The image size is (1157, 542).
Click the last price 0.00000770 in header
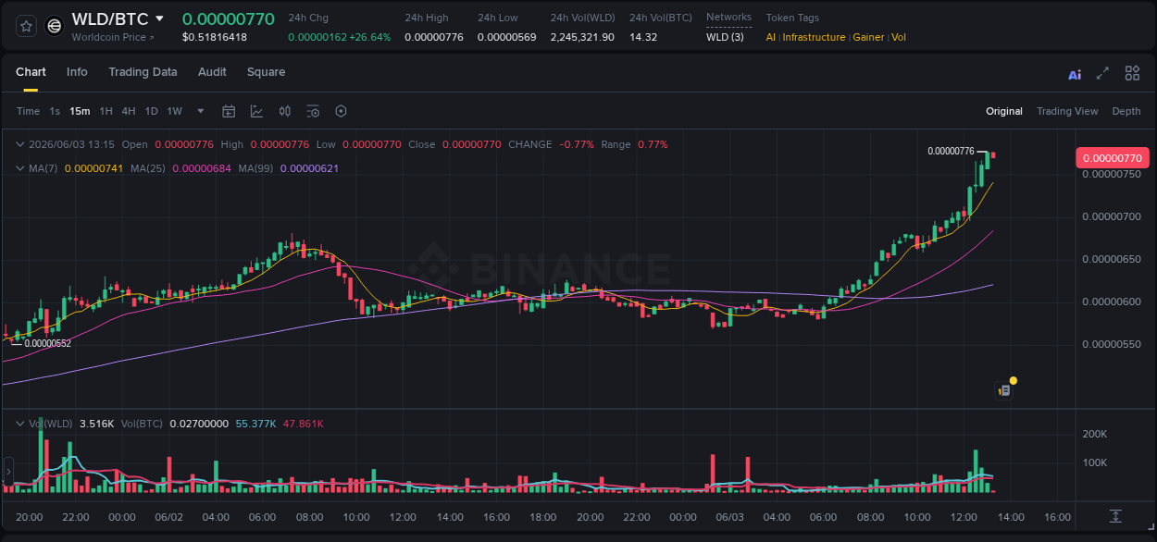229,18
